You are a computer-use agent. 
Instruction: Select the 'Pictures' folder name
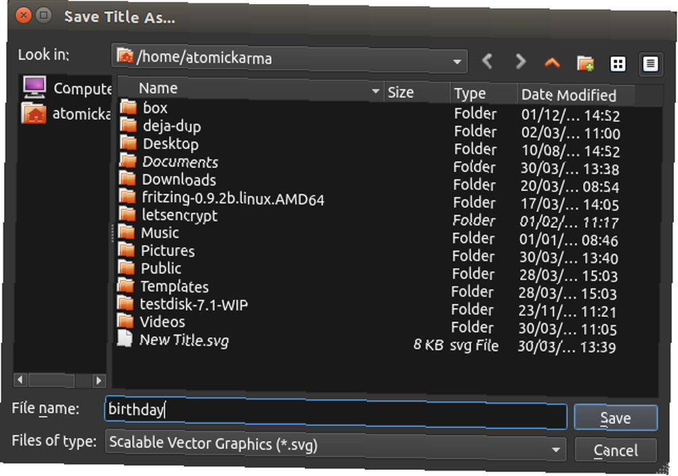click(167, 251)
